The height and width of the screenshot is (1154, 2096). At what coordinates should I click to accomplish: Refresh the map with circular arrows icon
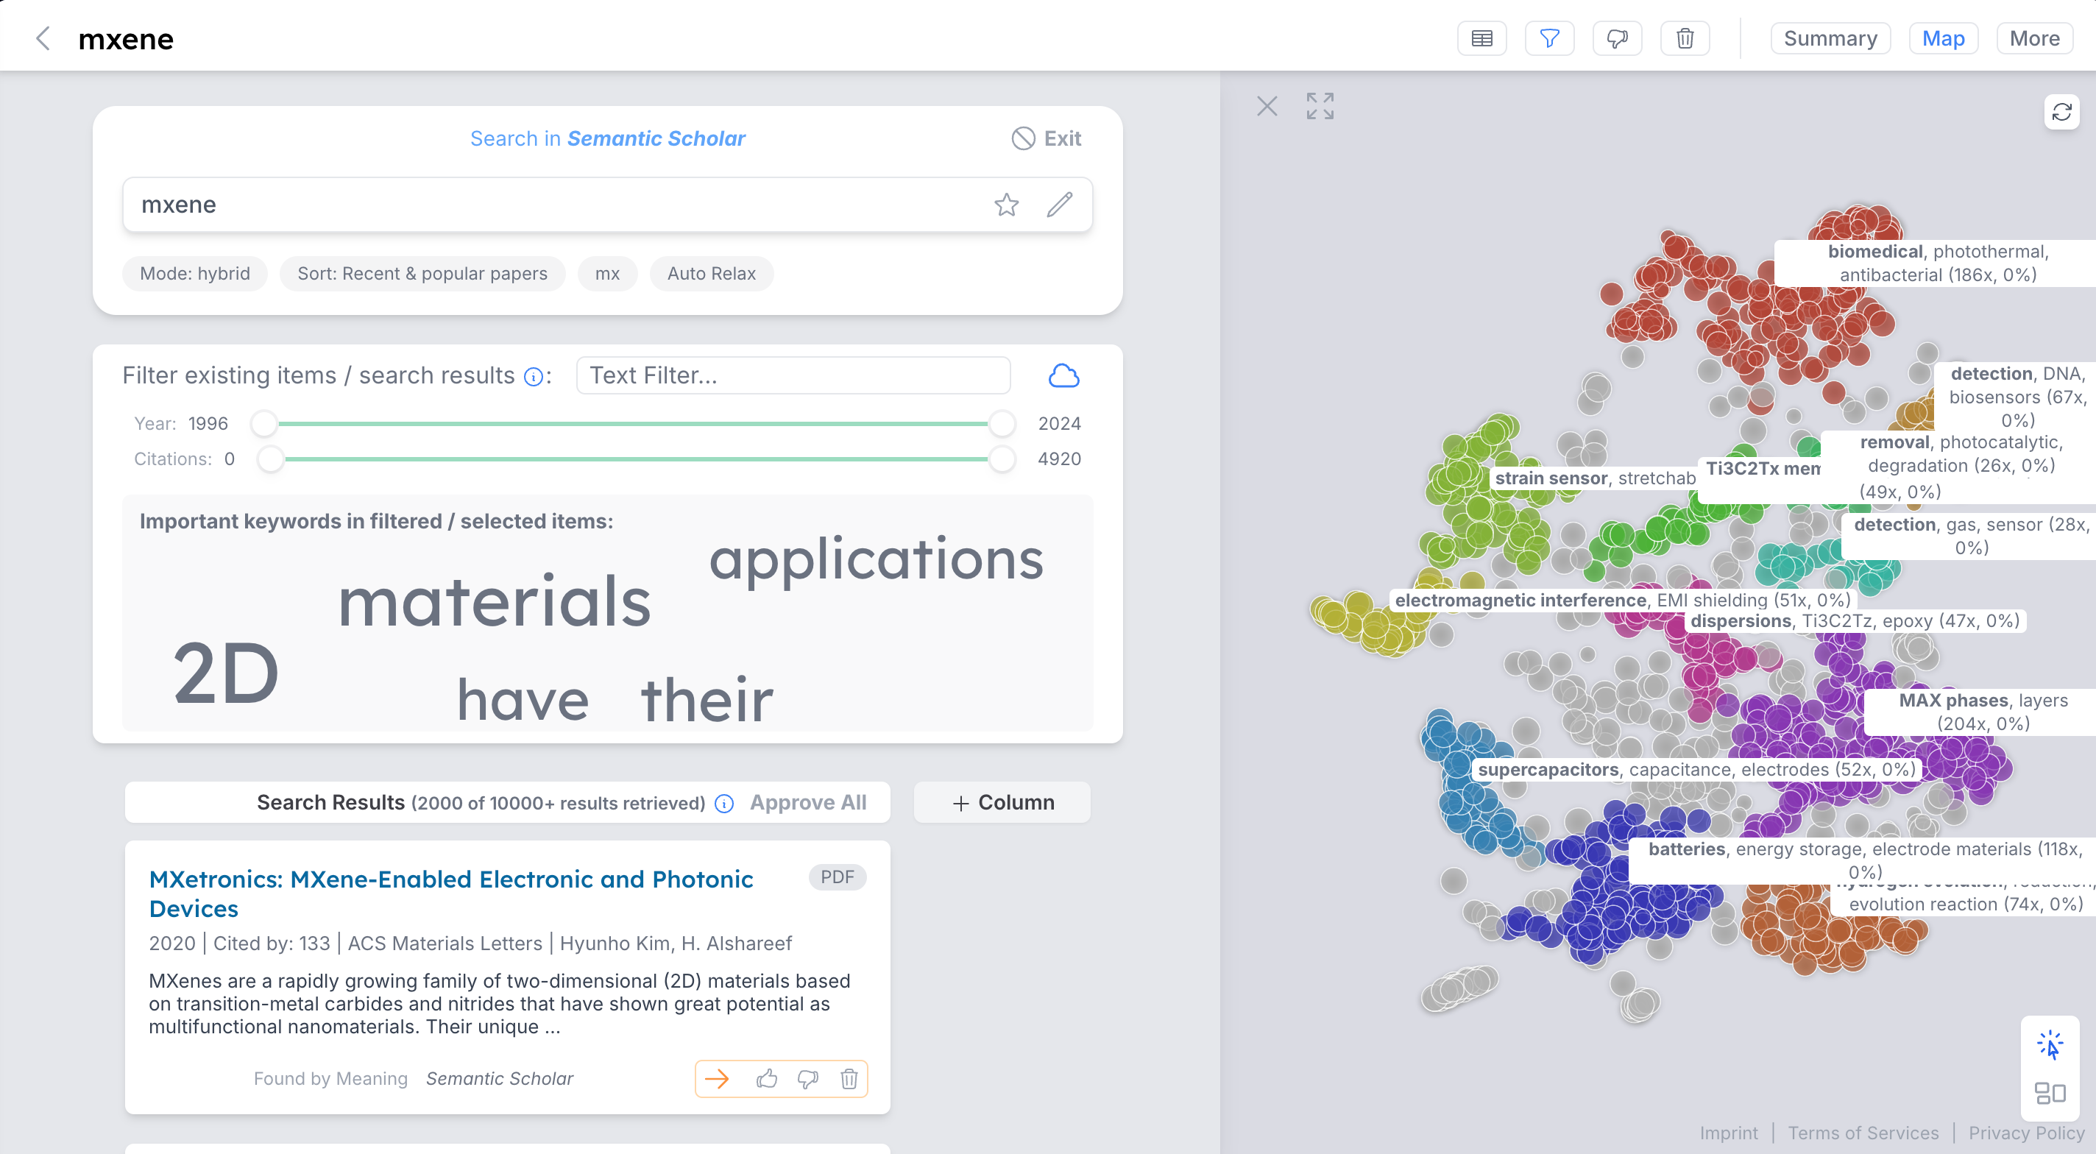2061,111
